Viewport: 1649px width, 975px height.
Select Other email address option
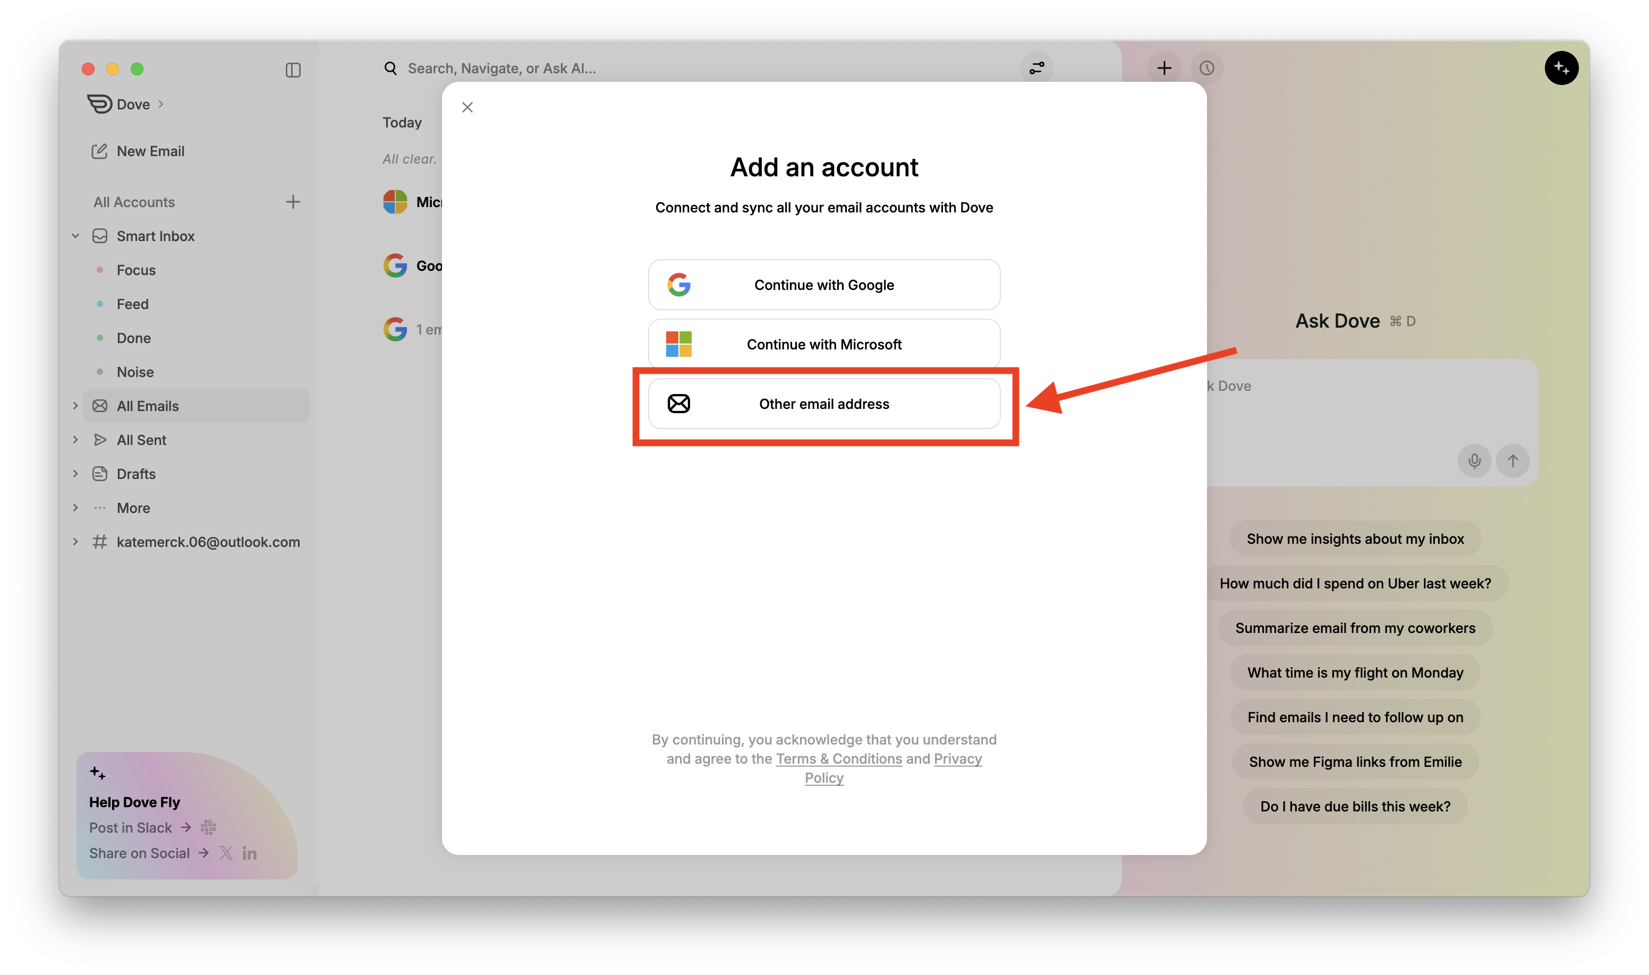pyautogui.click(x=823, y=404)
